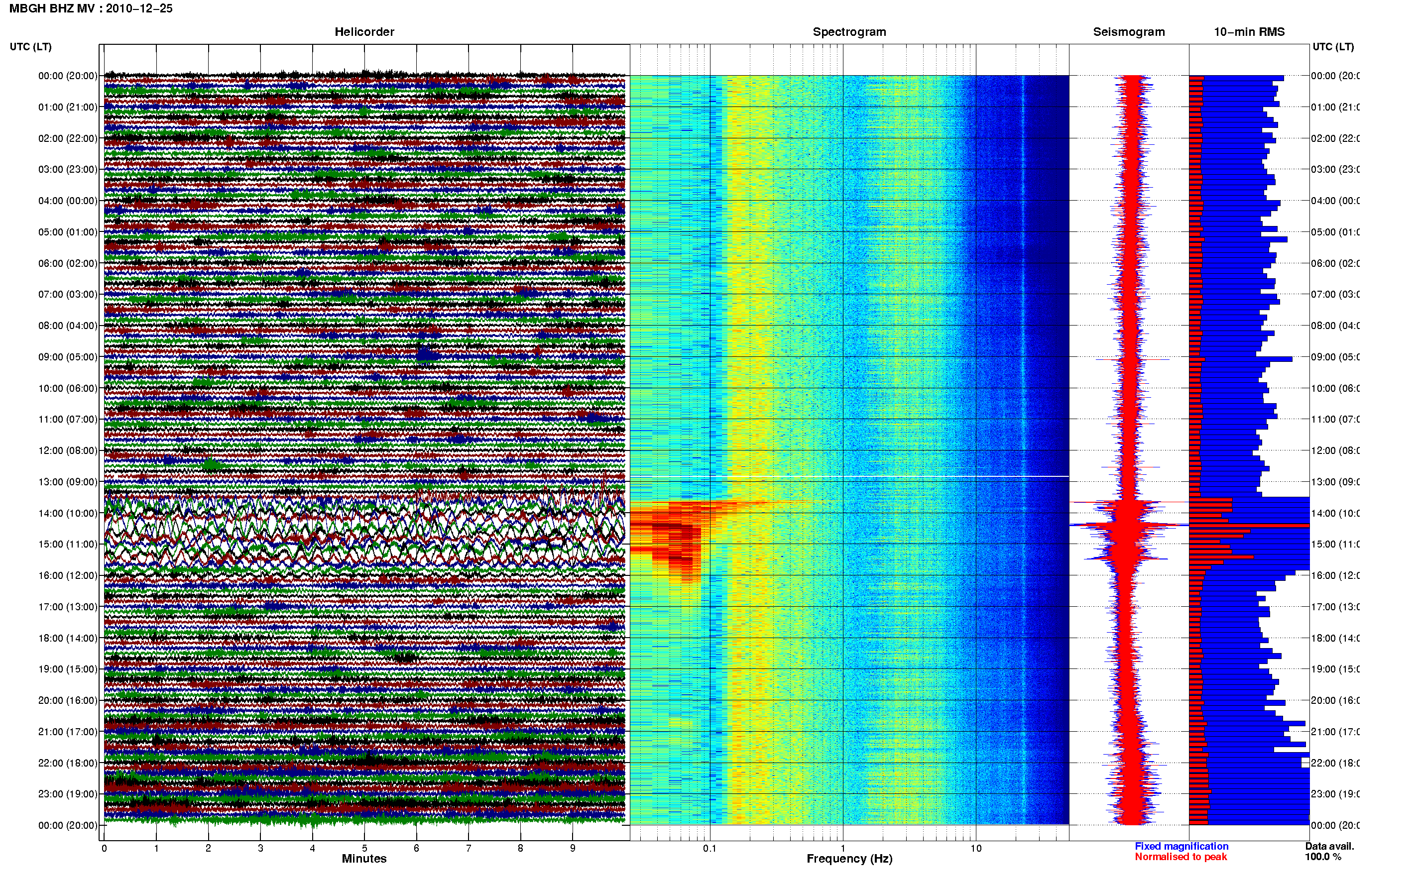Click the left 17:00 (13:00) time label

pyautogui.click(x=68, y=606)
